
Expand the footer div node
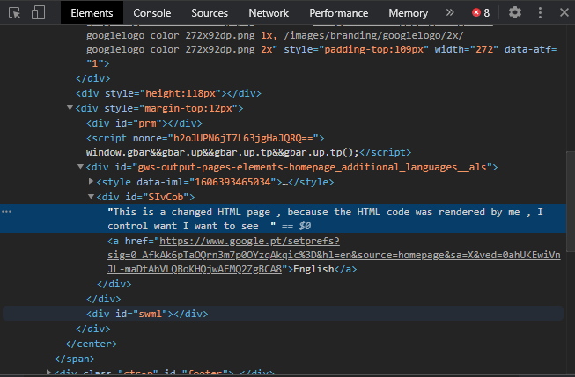coord(48,373)
